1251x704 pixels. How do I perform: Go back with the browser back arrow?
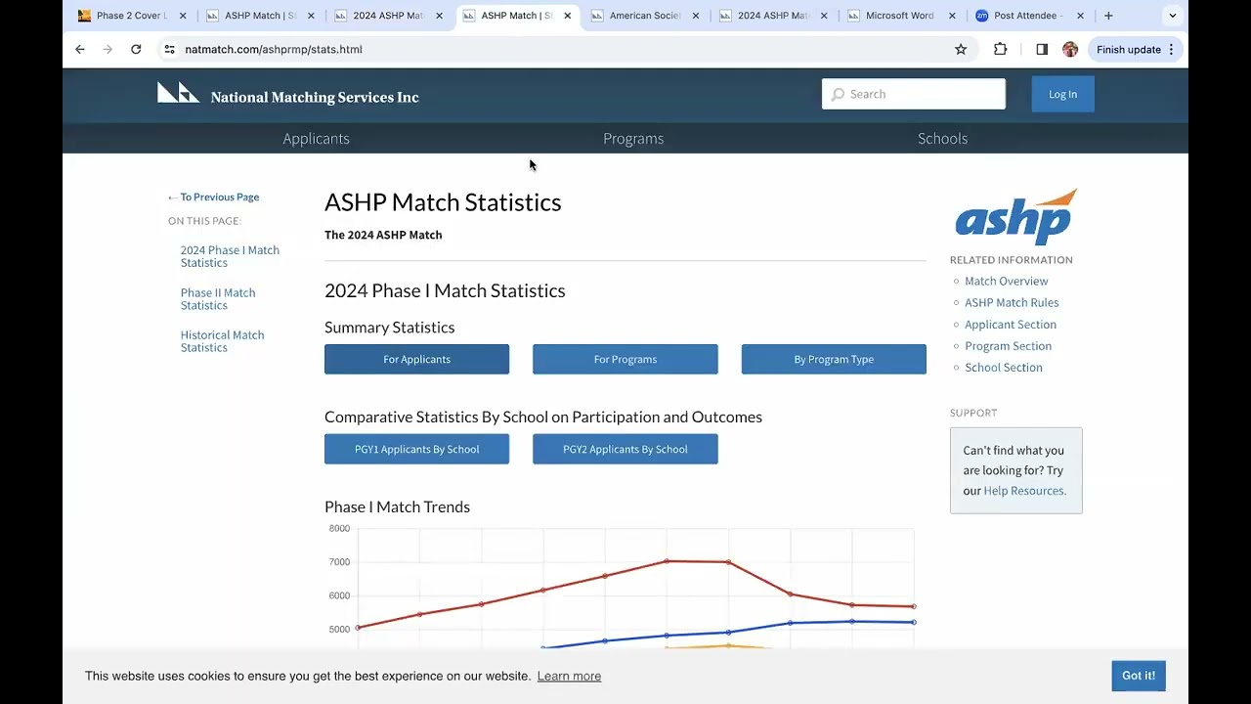coord(80,49)
